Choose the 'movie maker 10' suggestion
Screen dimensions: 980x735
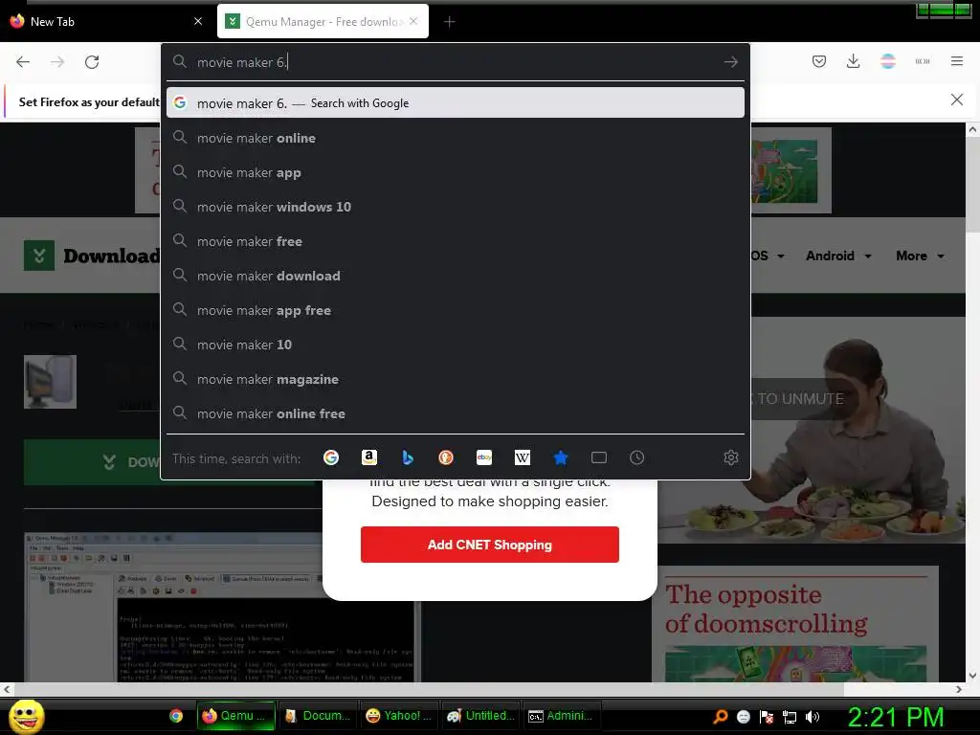[x=455, y=345]
